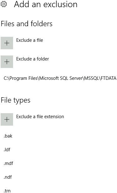The image size is (117, 193).
Task: Select the .ndf excluded extension
Action: [8, 177]
